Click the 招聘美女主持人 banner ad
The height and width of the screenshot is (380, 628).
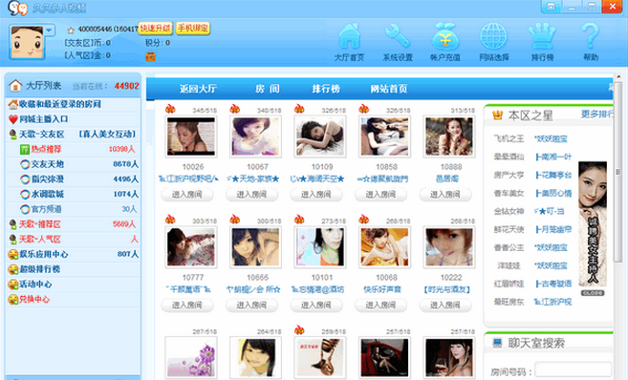[593, 223]
